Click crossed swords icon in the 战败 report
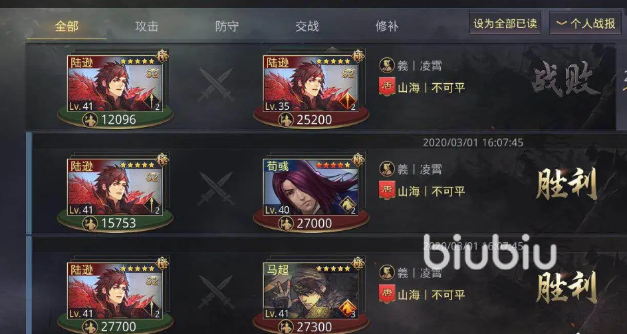The height and width of the screenshot is (334, 627). pyautogui.click(x=216, y=84)
